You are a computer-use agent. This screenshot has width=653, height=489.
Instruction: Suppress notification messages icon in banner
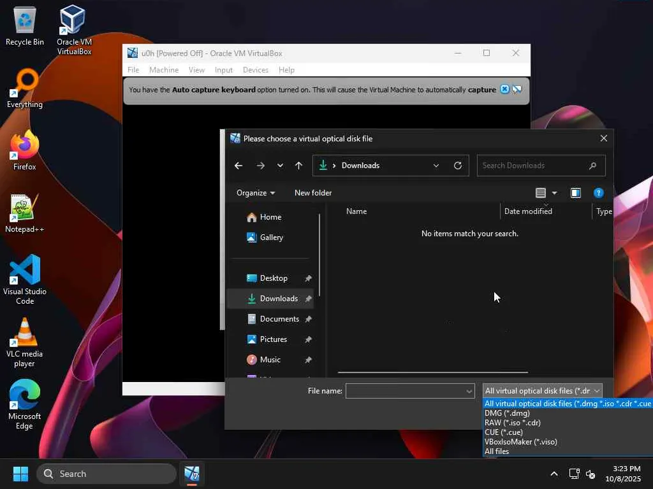tap(517, 89)
